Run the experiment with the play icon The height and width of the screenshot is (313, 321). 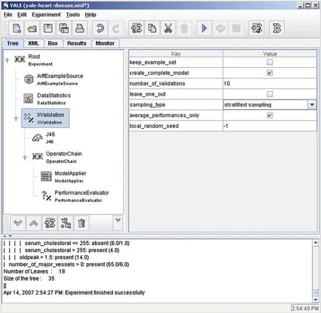(x=204, y=28)
